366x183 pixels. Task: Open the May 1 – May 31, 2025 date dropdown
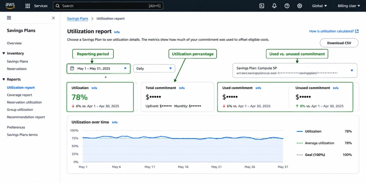click(x=99, y=68)
